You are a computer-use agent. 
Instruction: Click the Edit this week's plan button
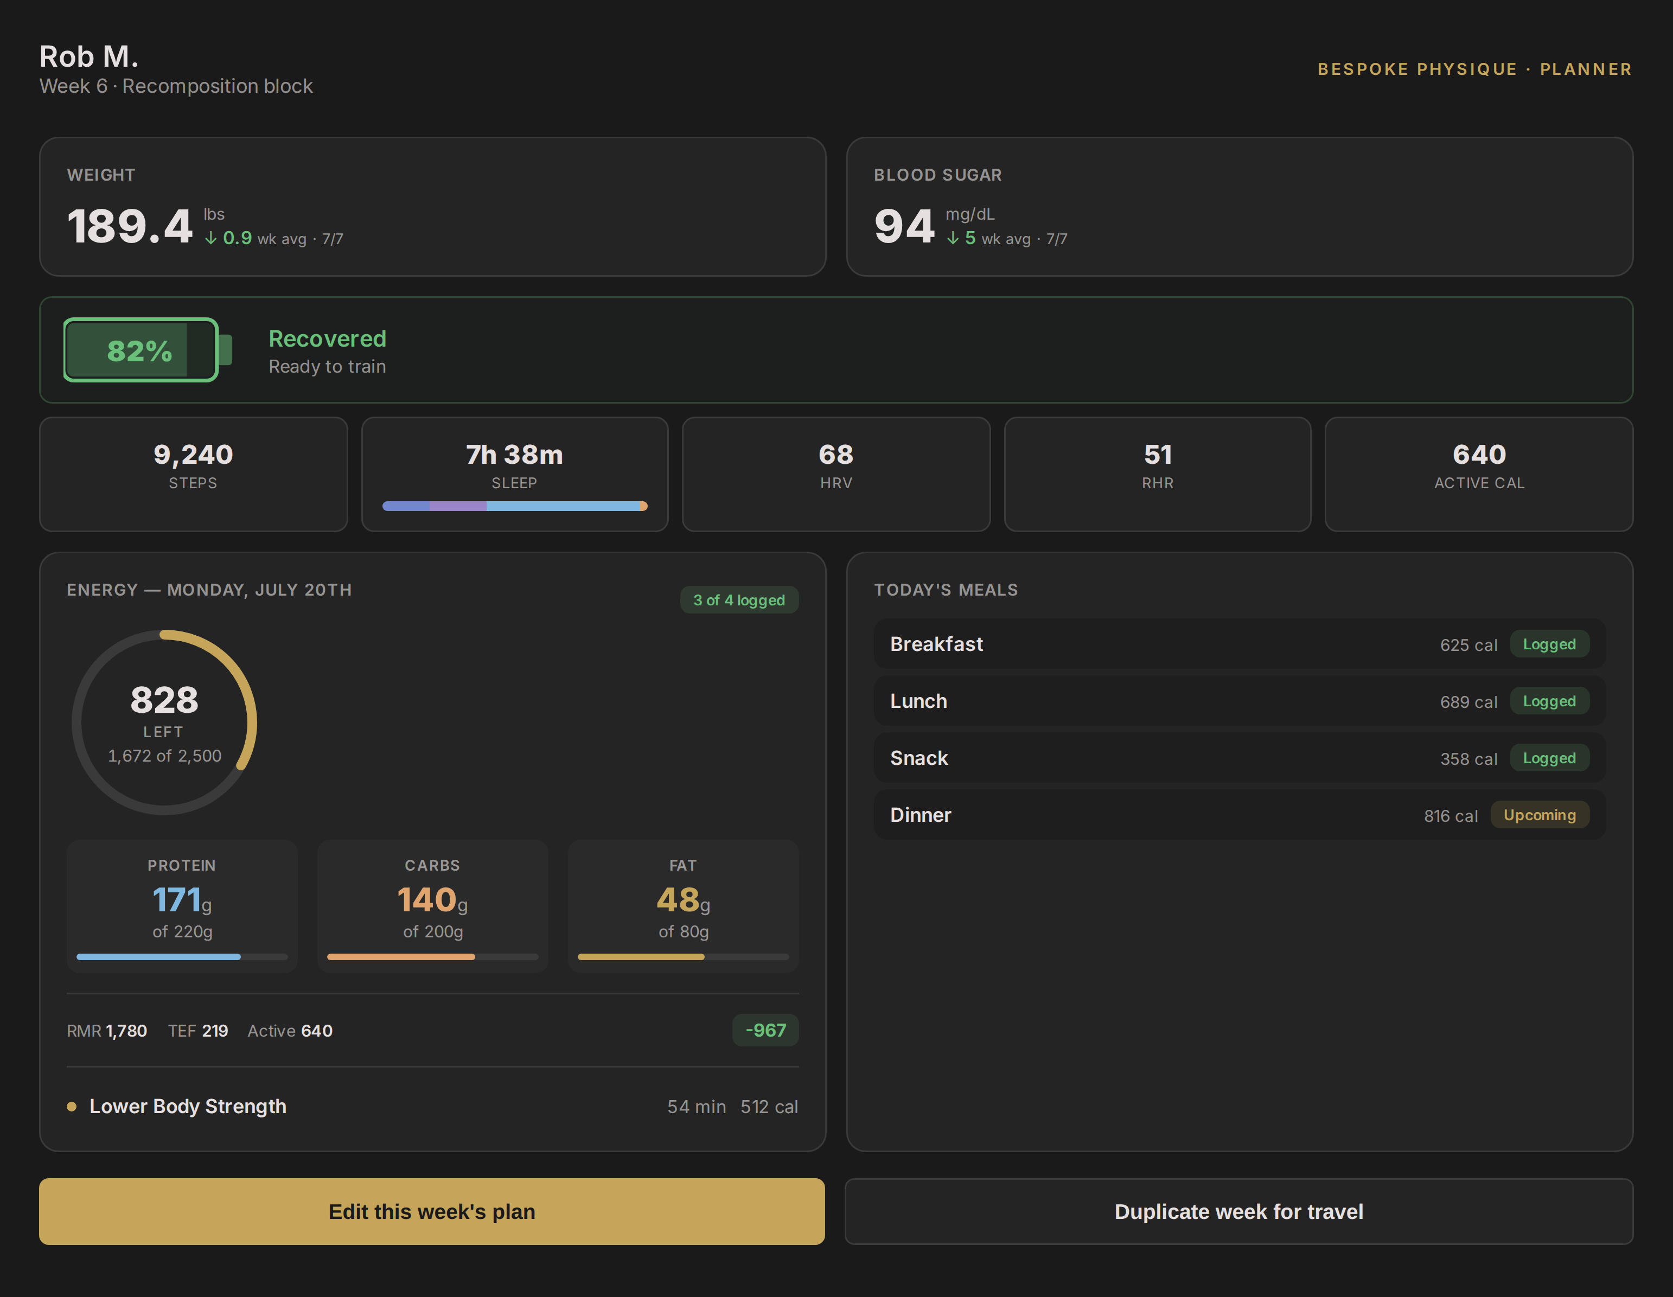pyautogui.click(x=432, y=1211)
